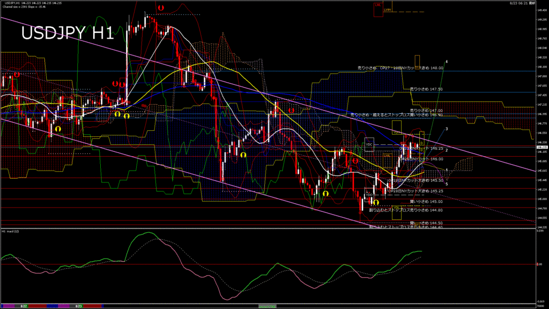
Task: Click the wave number 4 label
Action: (447, 62)
